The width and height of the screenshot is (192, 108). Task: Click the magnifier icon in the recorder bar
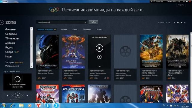point(154,1)
